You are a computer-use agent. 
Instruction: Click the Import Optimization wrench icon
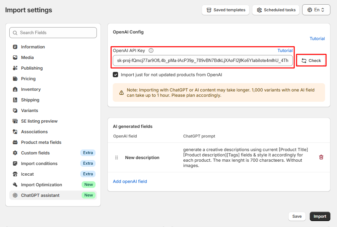pos(15,185)
